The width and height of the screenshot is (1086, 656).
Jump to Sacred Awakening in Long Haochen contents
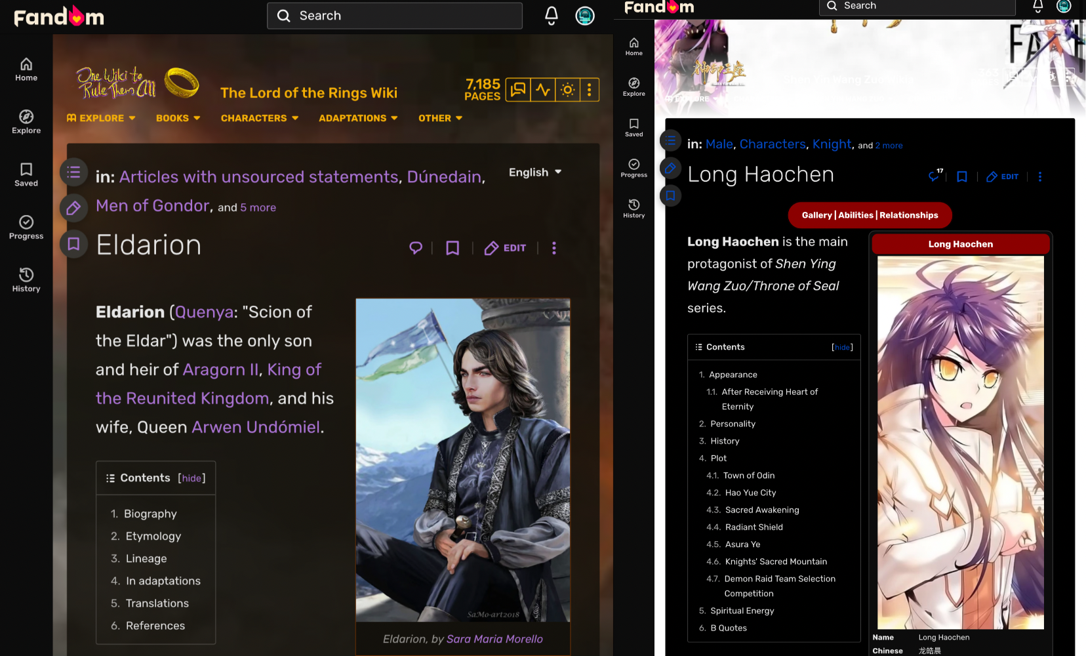(762, 510)
